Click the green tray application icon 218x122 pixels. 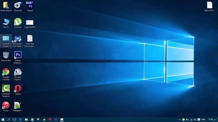pyautogui.click(x=183, y=120)
